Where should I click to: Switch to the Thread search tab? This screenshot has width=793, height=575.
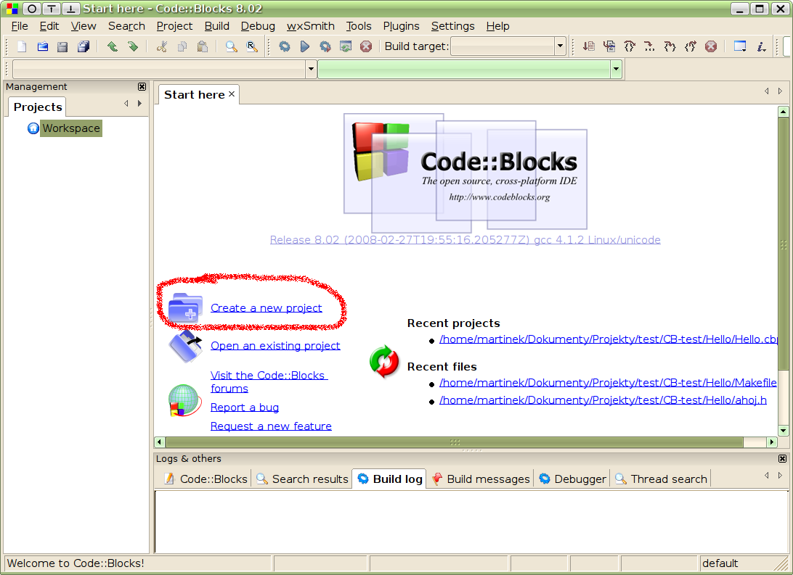click(x=662, y=479)
